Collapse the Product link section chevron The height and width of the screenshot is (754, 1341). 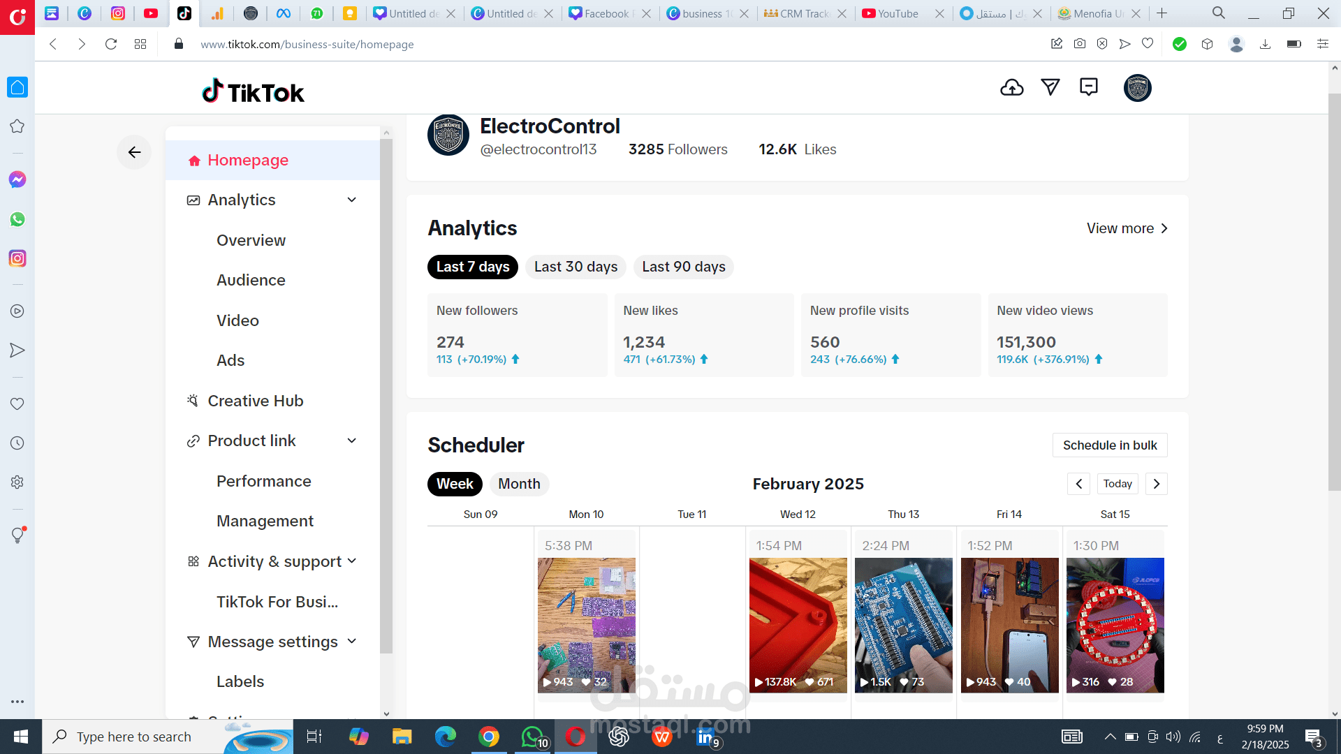(351, 441)
